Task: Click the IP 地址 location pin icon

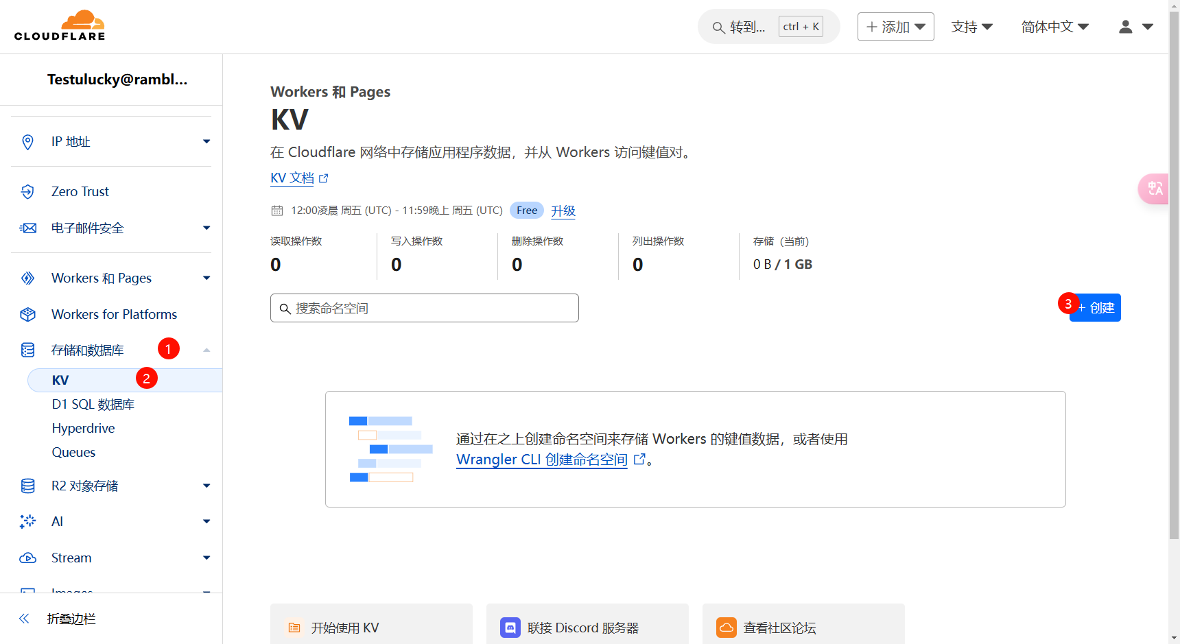Action: tap(27, 142)
